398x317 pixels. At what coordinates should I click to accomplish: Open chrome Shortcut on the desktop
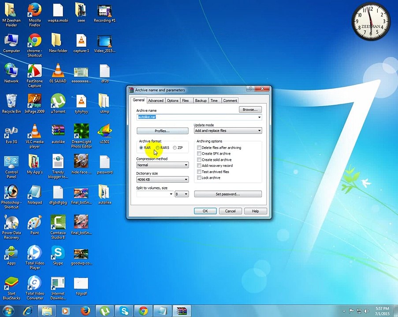pyautogui.click(x=35, y=45)
